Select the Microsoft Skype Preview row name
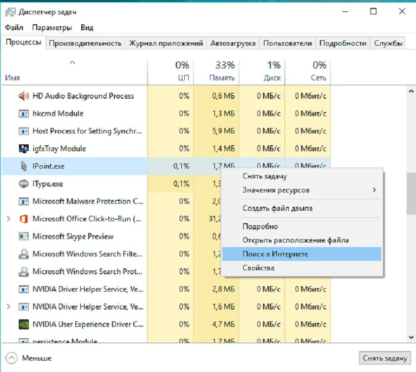Image resolution: width=416 pixels, height=372 pixels. (73, 236)
